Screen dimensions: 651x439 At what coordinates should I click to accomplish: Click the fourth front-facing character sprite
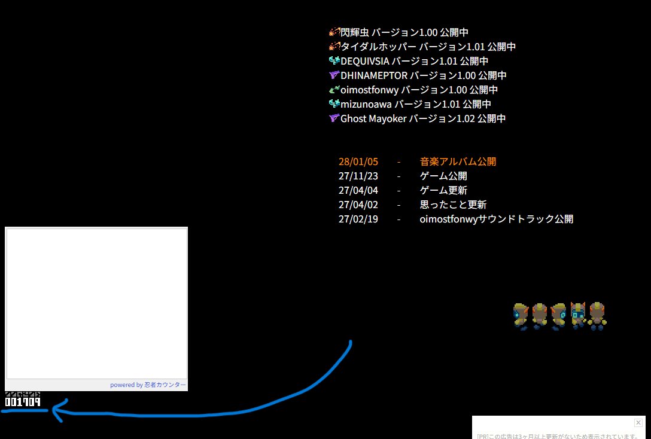click(x=578, y=316)
